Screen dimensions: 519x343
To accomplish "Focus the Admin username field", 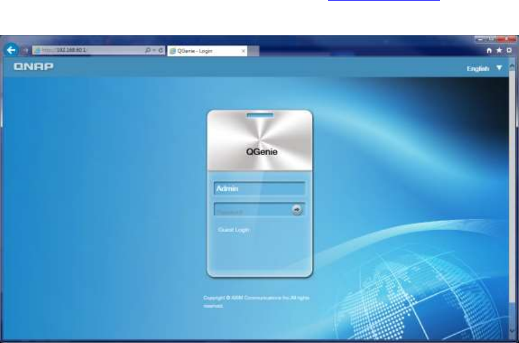I will 259,189.
